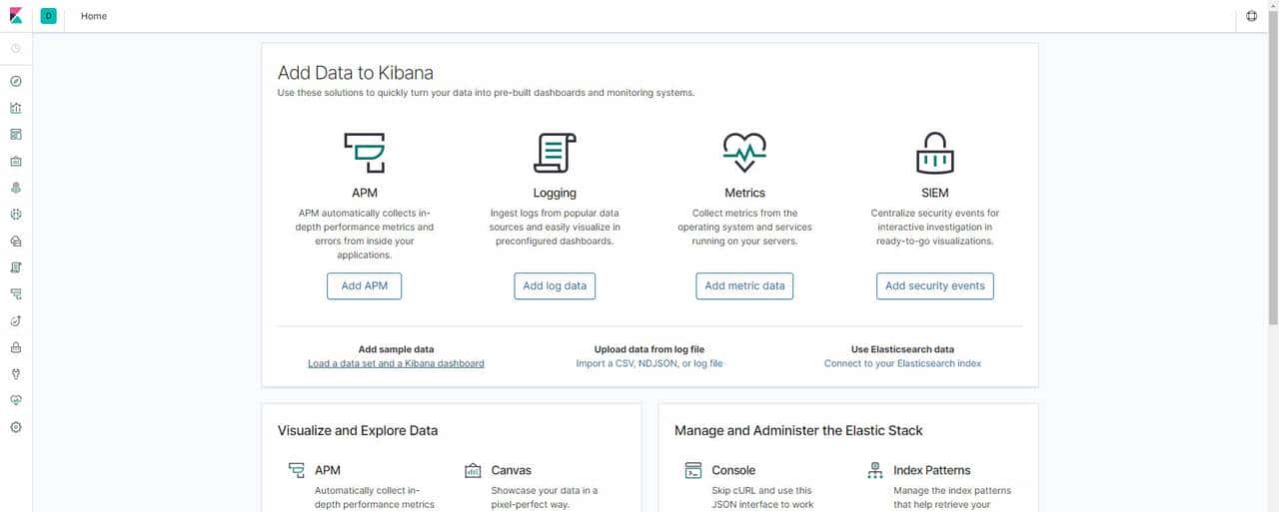Launch Maps from the sidebar

(16, 188)
